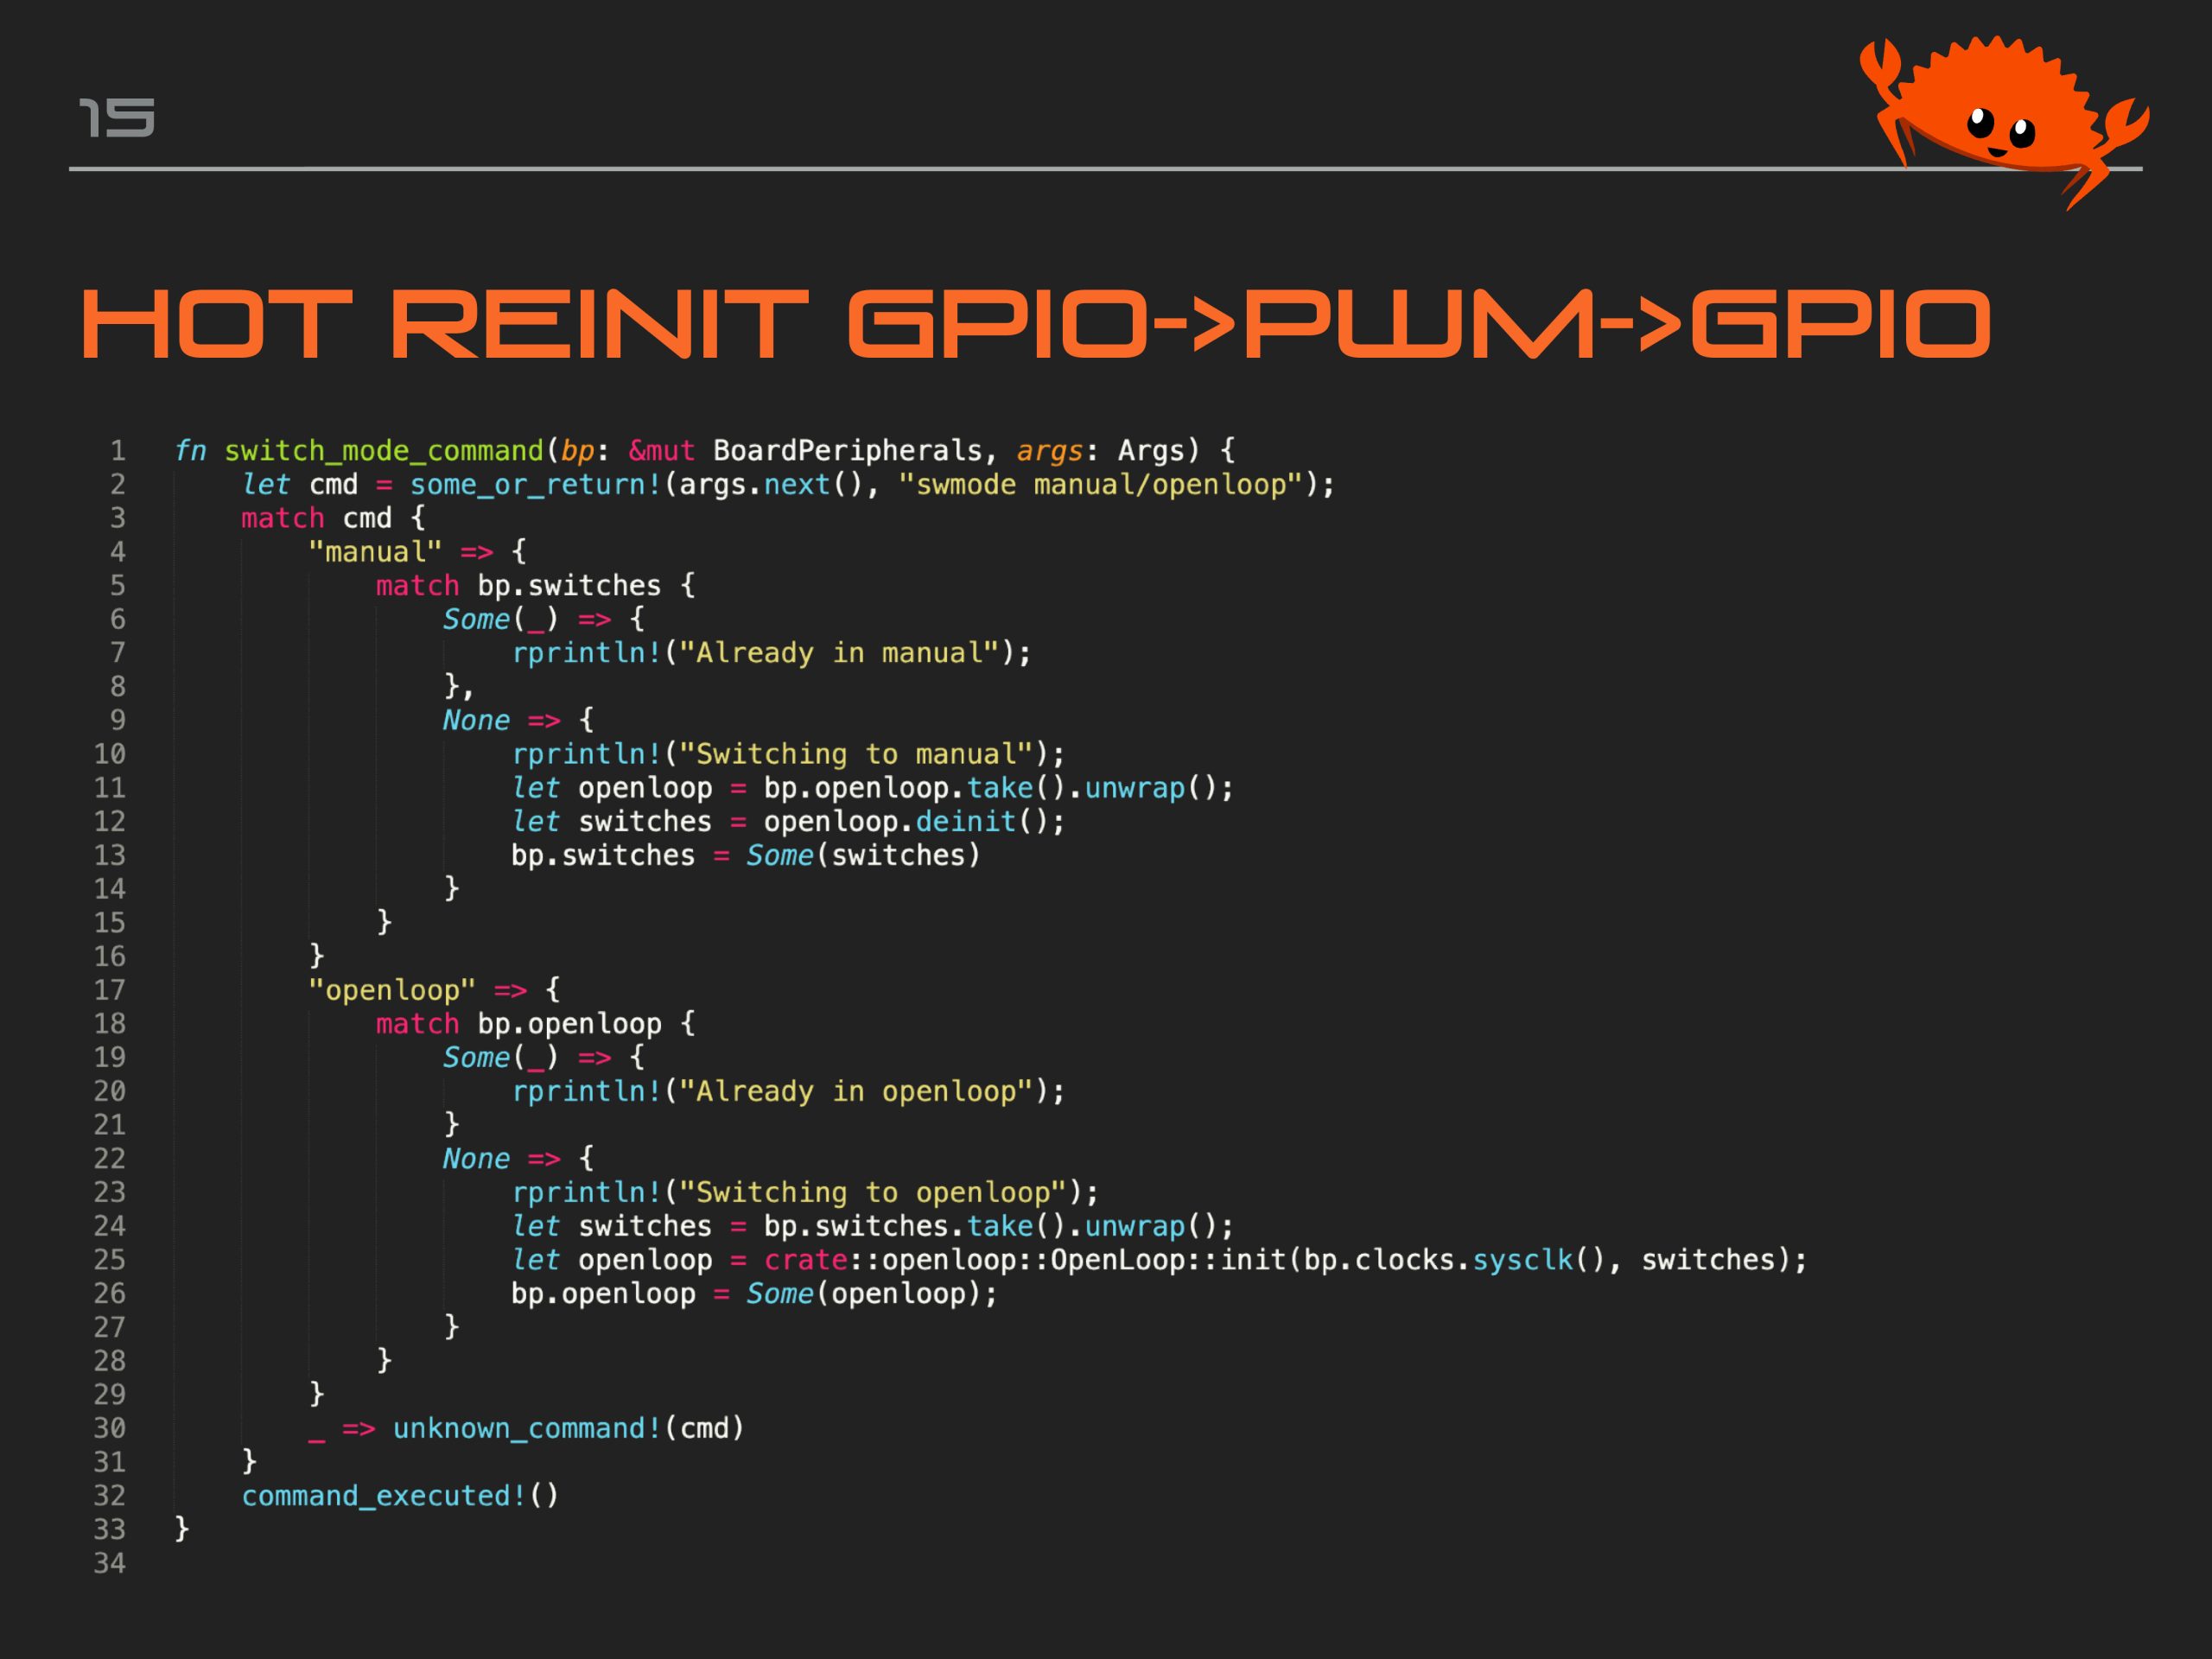Click 'Some(_) => {' on line 6
Screen dimensions: 2212x1659
pos(543,619)
